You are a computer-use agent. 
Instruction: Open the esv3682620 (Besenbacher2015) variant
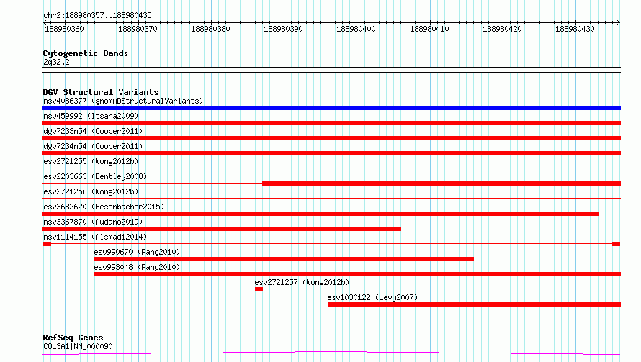point(104,207)
